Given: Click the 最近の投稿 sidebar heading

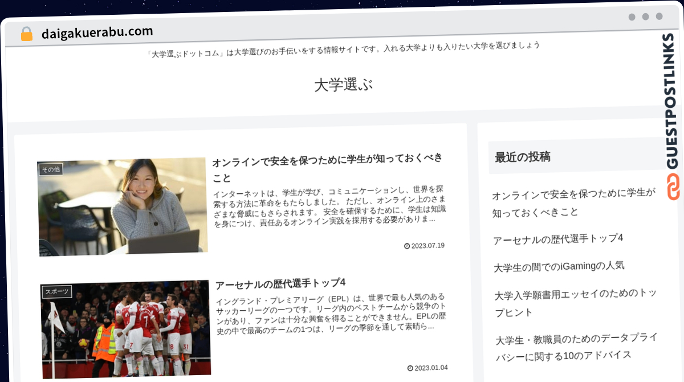Looking at the screenshot, I should tap(523, 157).
